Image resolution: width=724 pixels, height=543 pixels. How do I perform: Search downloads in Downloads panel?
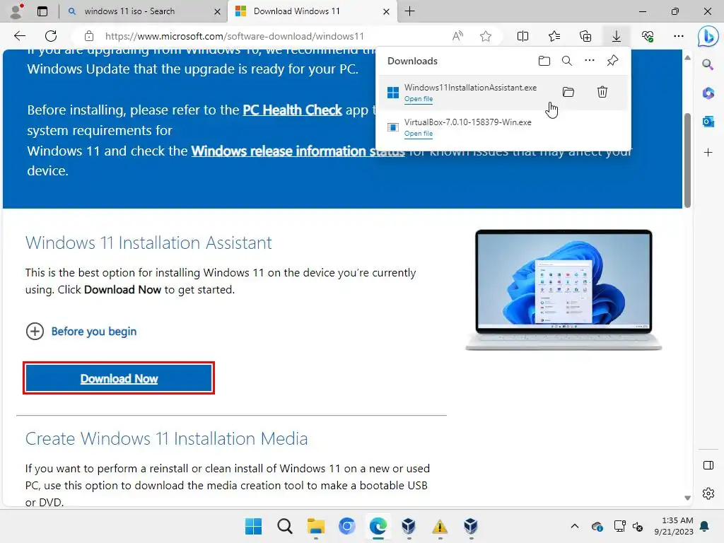pos(567,61)
